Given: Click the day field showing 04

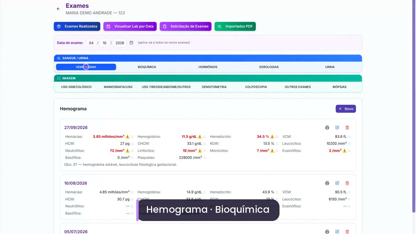Looking at the screenshot, I should (x=91, y=43).
